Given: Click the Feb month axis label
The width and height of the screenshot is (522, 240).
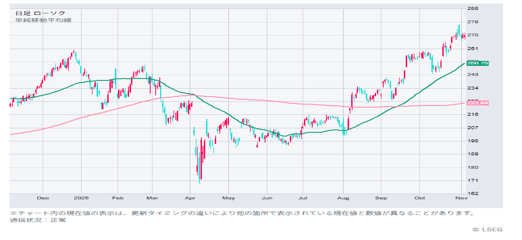Looking at the screenshot, I should [x=118, y=198].
